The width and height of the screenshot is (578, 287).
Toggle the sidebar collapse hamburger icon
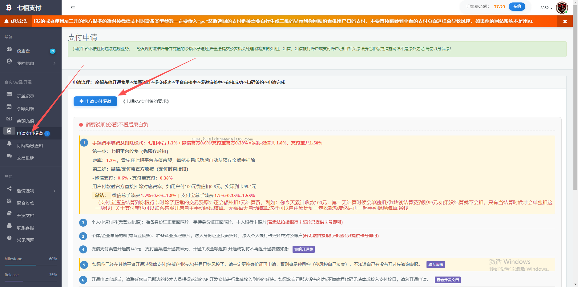(x=73, y=8)
